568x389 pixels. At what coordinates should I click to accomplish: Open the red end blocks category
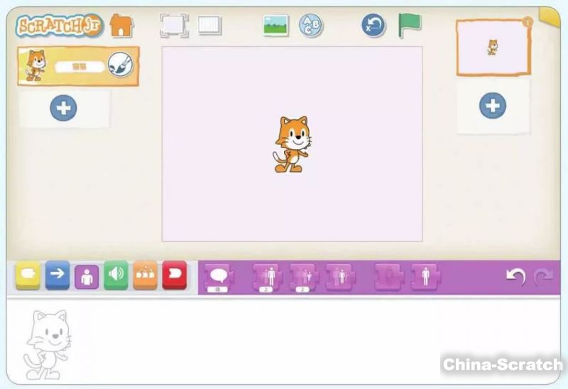coord(174,275)
